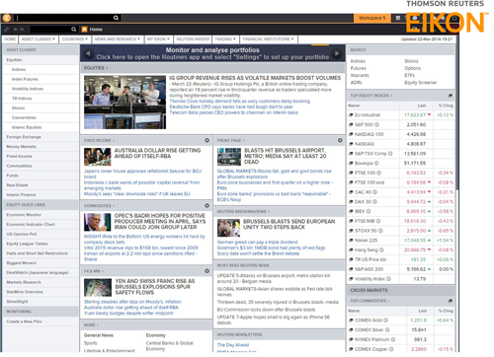
Task: Open the Brussels airport blasts news thumbnail
Action: click(229, 157)
